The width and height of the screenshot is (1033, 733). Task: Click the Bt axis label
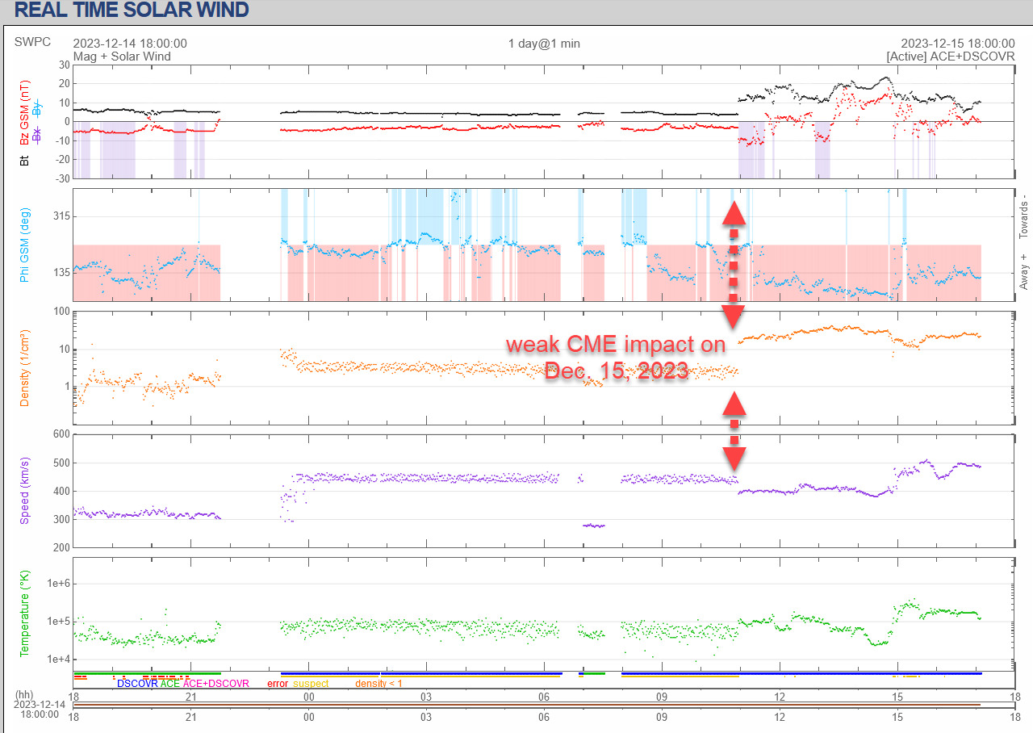coord(24,161)
